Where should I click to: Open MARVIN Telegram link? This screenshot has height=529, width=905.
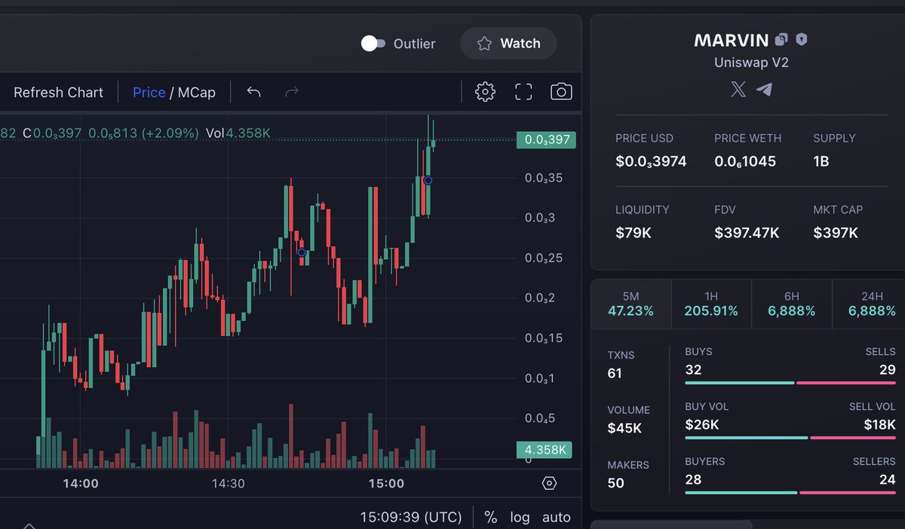764,90
